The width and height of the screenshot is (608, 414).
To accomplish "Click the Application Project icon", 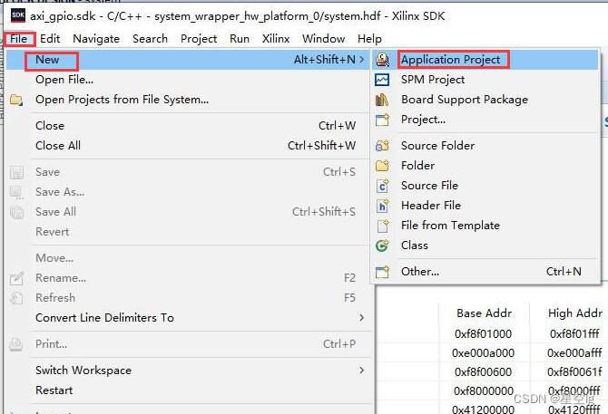I will (382, 60).
